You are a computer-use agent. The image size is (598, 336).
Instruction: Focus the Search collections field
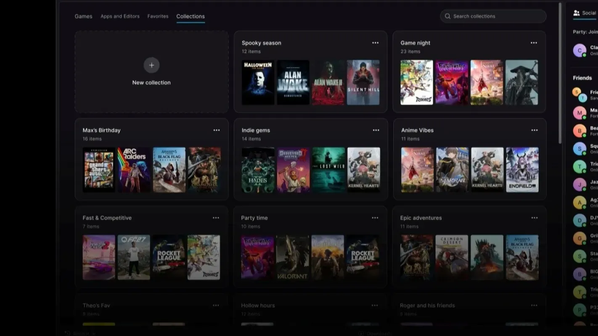click(x=493, y=16)
